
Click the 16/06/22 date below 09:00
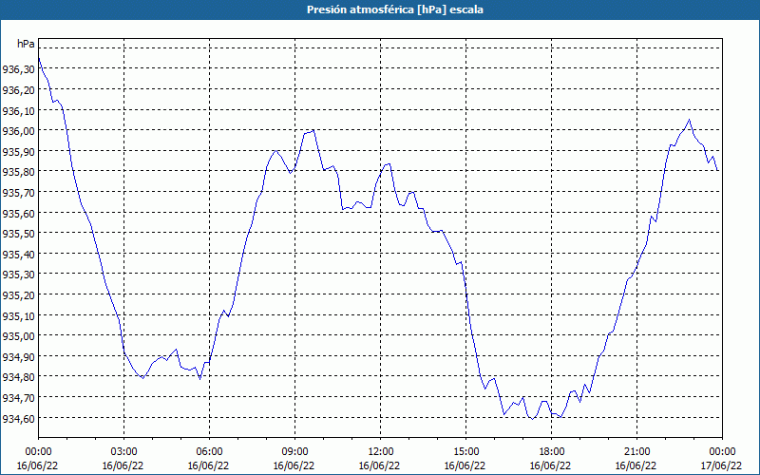[294, 465]
